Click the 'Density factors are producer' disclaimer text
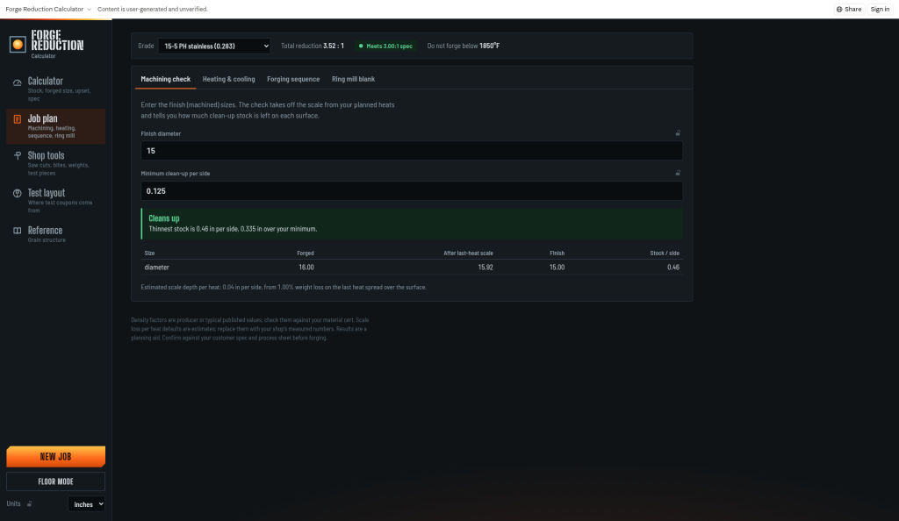The image size is (899, 521). (x=250, y=329)
